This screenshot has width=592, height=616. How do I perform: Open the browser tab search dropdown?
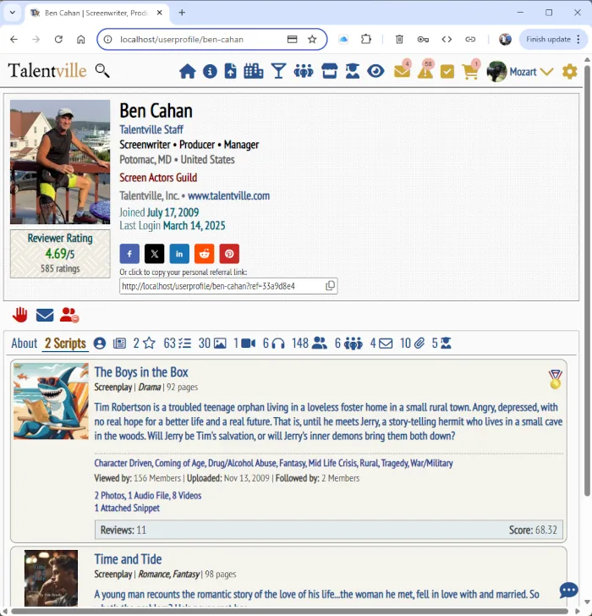[12, 13]
